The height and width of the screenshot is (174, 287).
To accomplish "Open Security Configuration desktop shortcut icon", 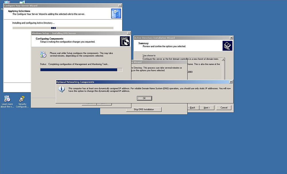I will click(22, 102).
